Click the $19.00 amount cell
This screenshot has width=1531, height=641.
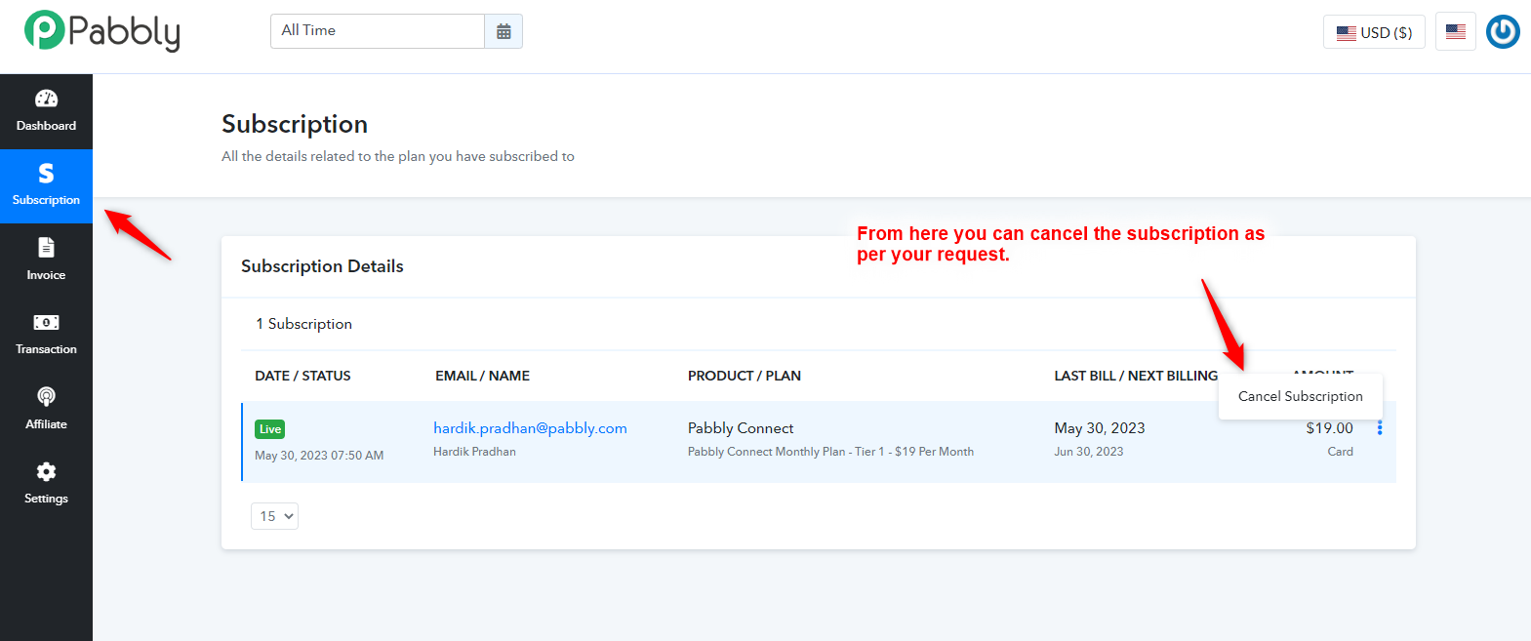1330,428
